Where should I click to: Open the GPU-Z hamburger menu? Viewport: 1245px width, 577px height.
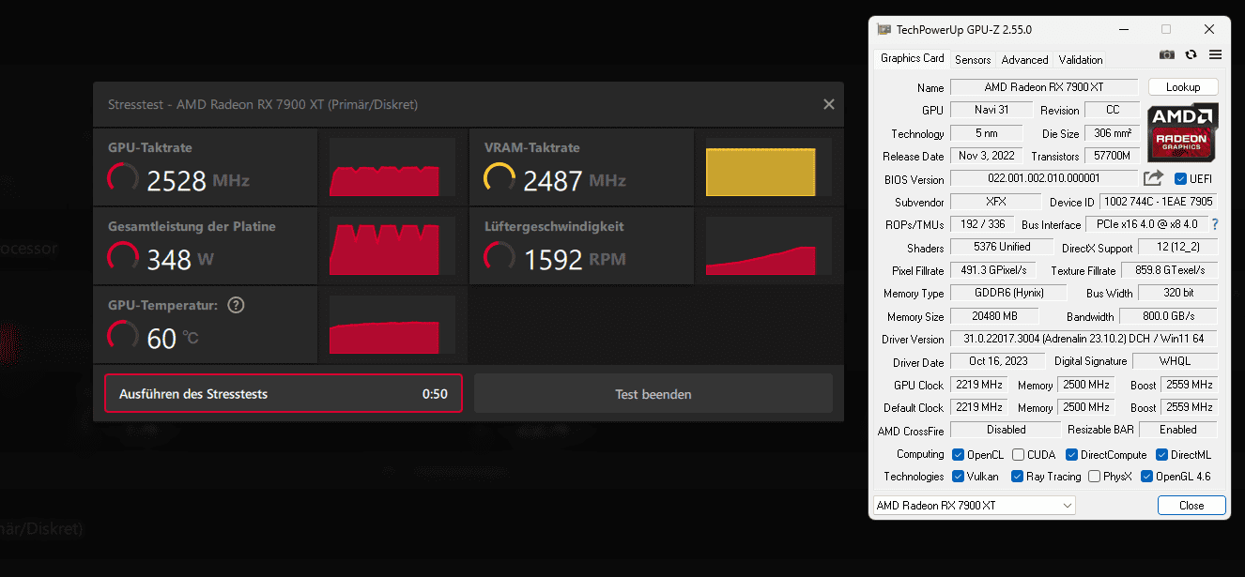pyautogui.click(x=1215, y=55)
